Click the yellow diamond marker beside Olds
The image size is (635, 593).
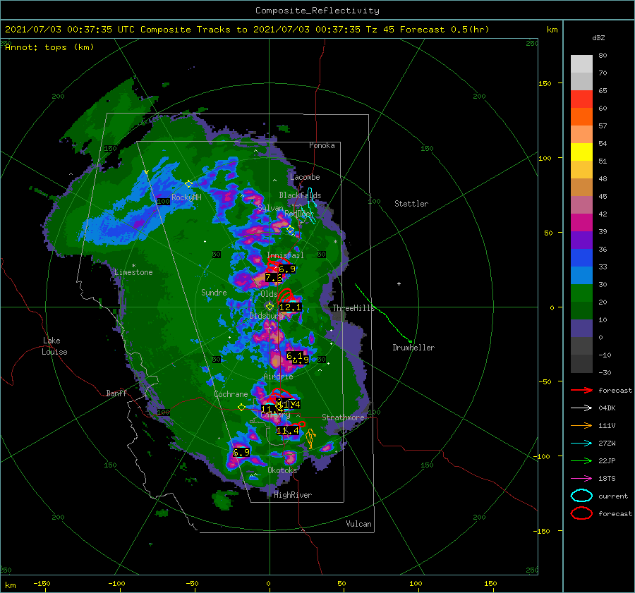[x=270, y=307]
